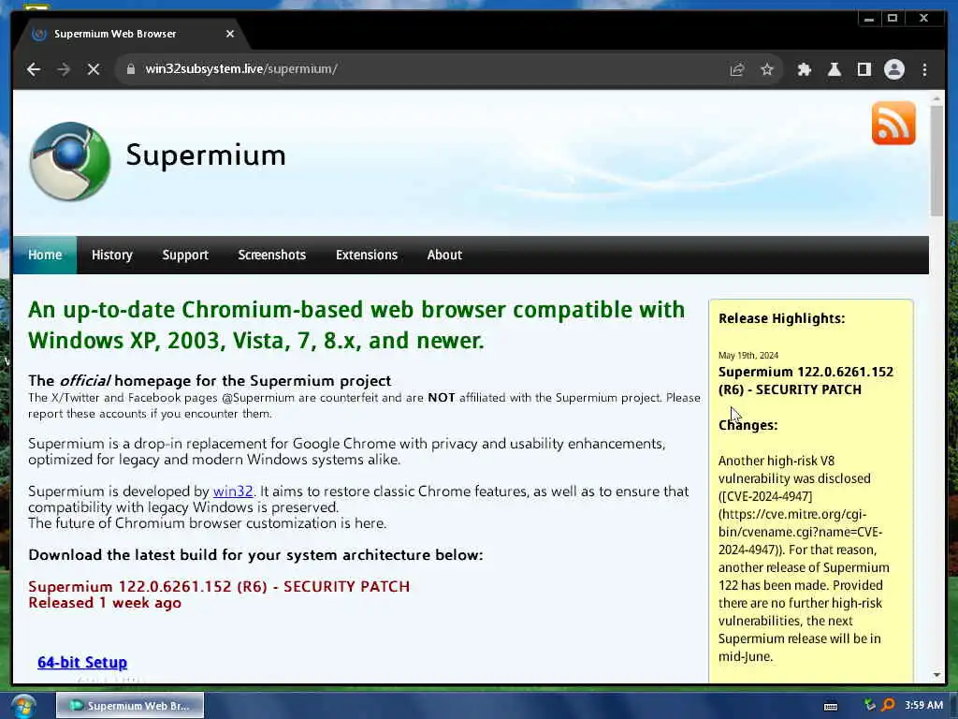Click the vertical page scrollbar thumb
The height and width of the screenshot is (719, 958).
(936, 161)
